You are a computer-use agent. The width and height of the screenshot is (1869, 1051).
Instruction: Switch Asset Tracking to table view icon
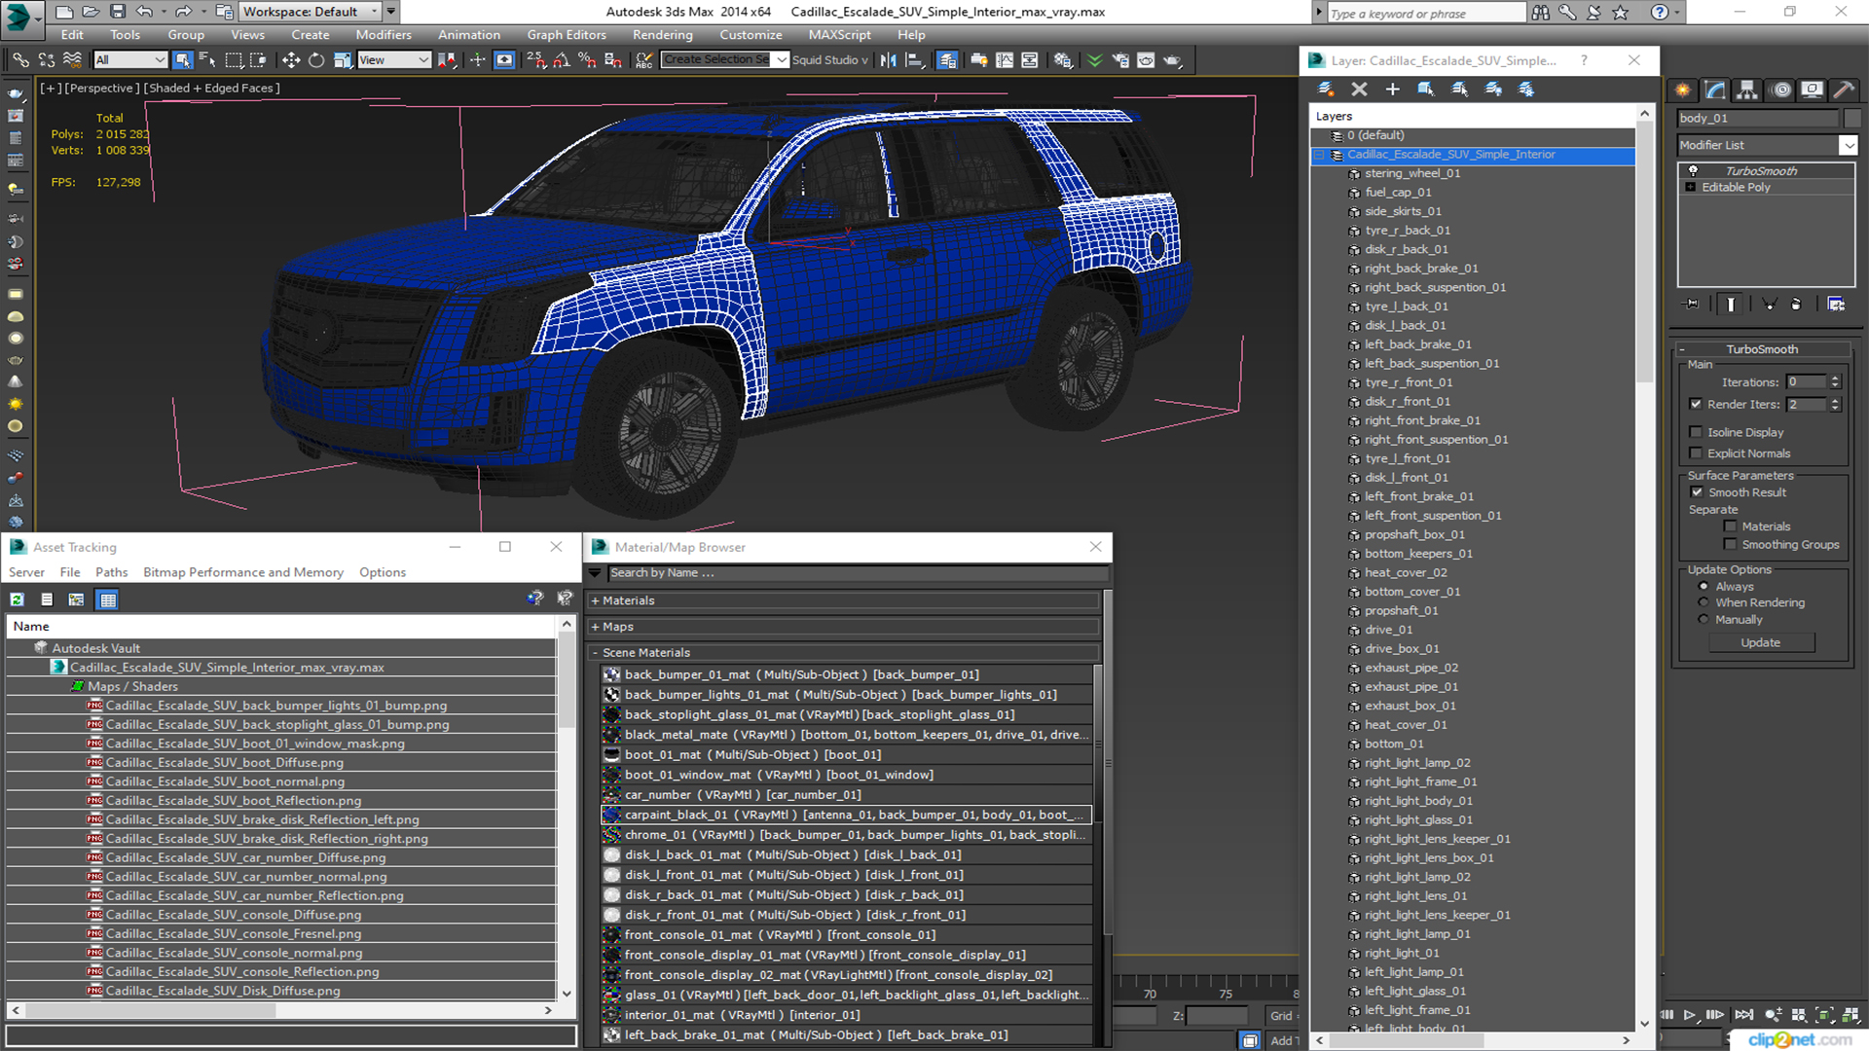(x=108, y=599)
